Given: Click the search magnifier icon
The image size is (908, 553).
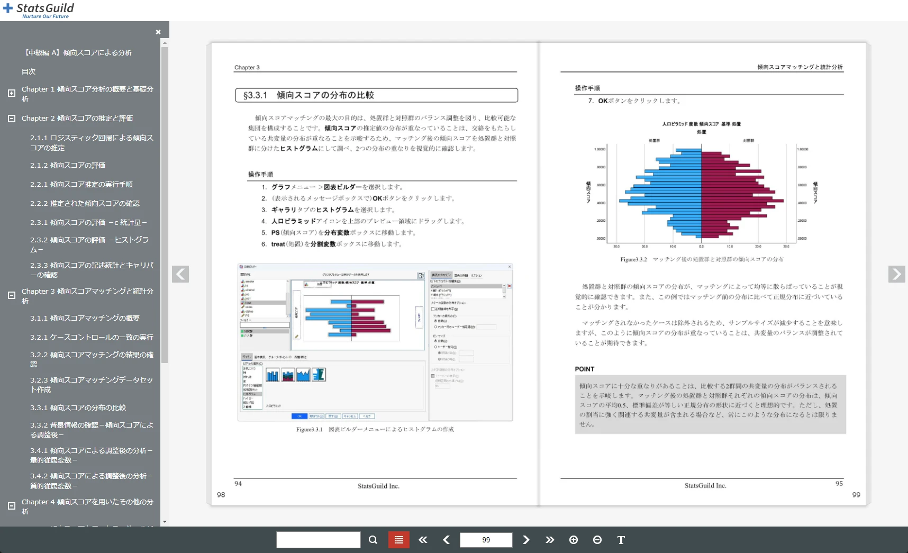Looking at the screenshot, I should (x=373, y=540).
